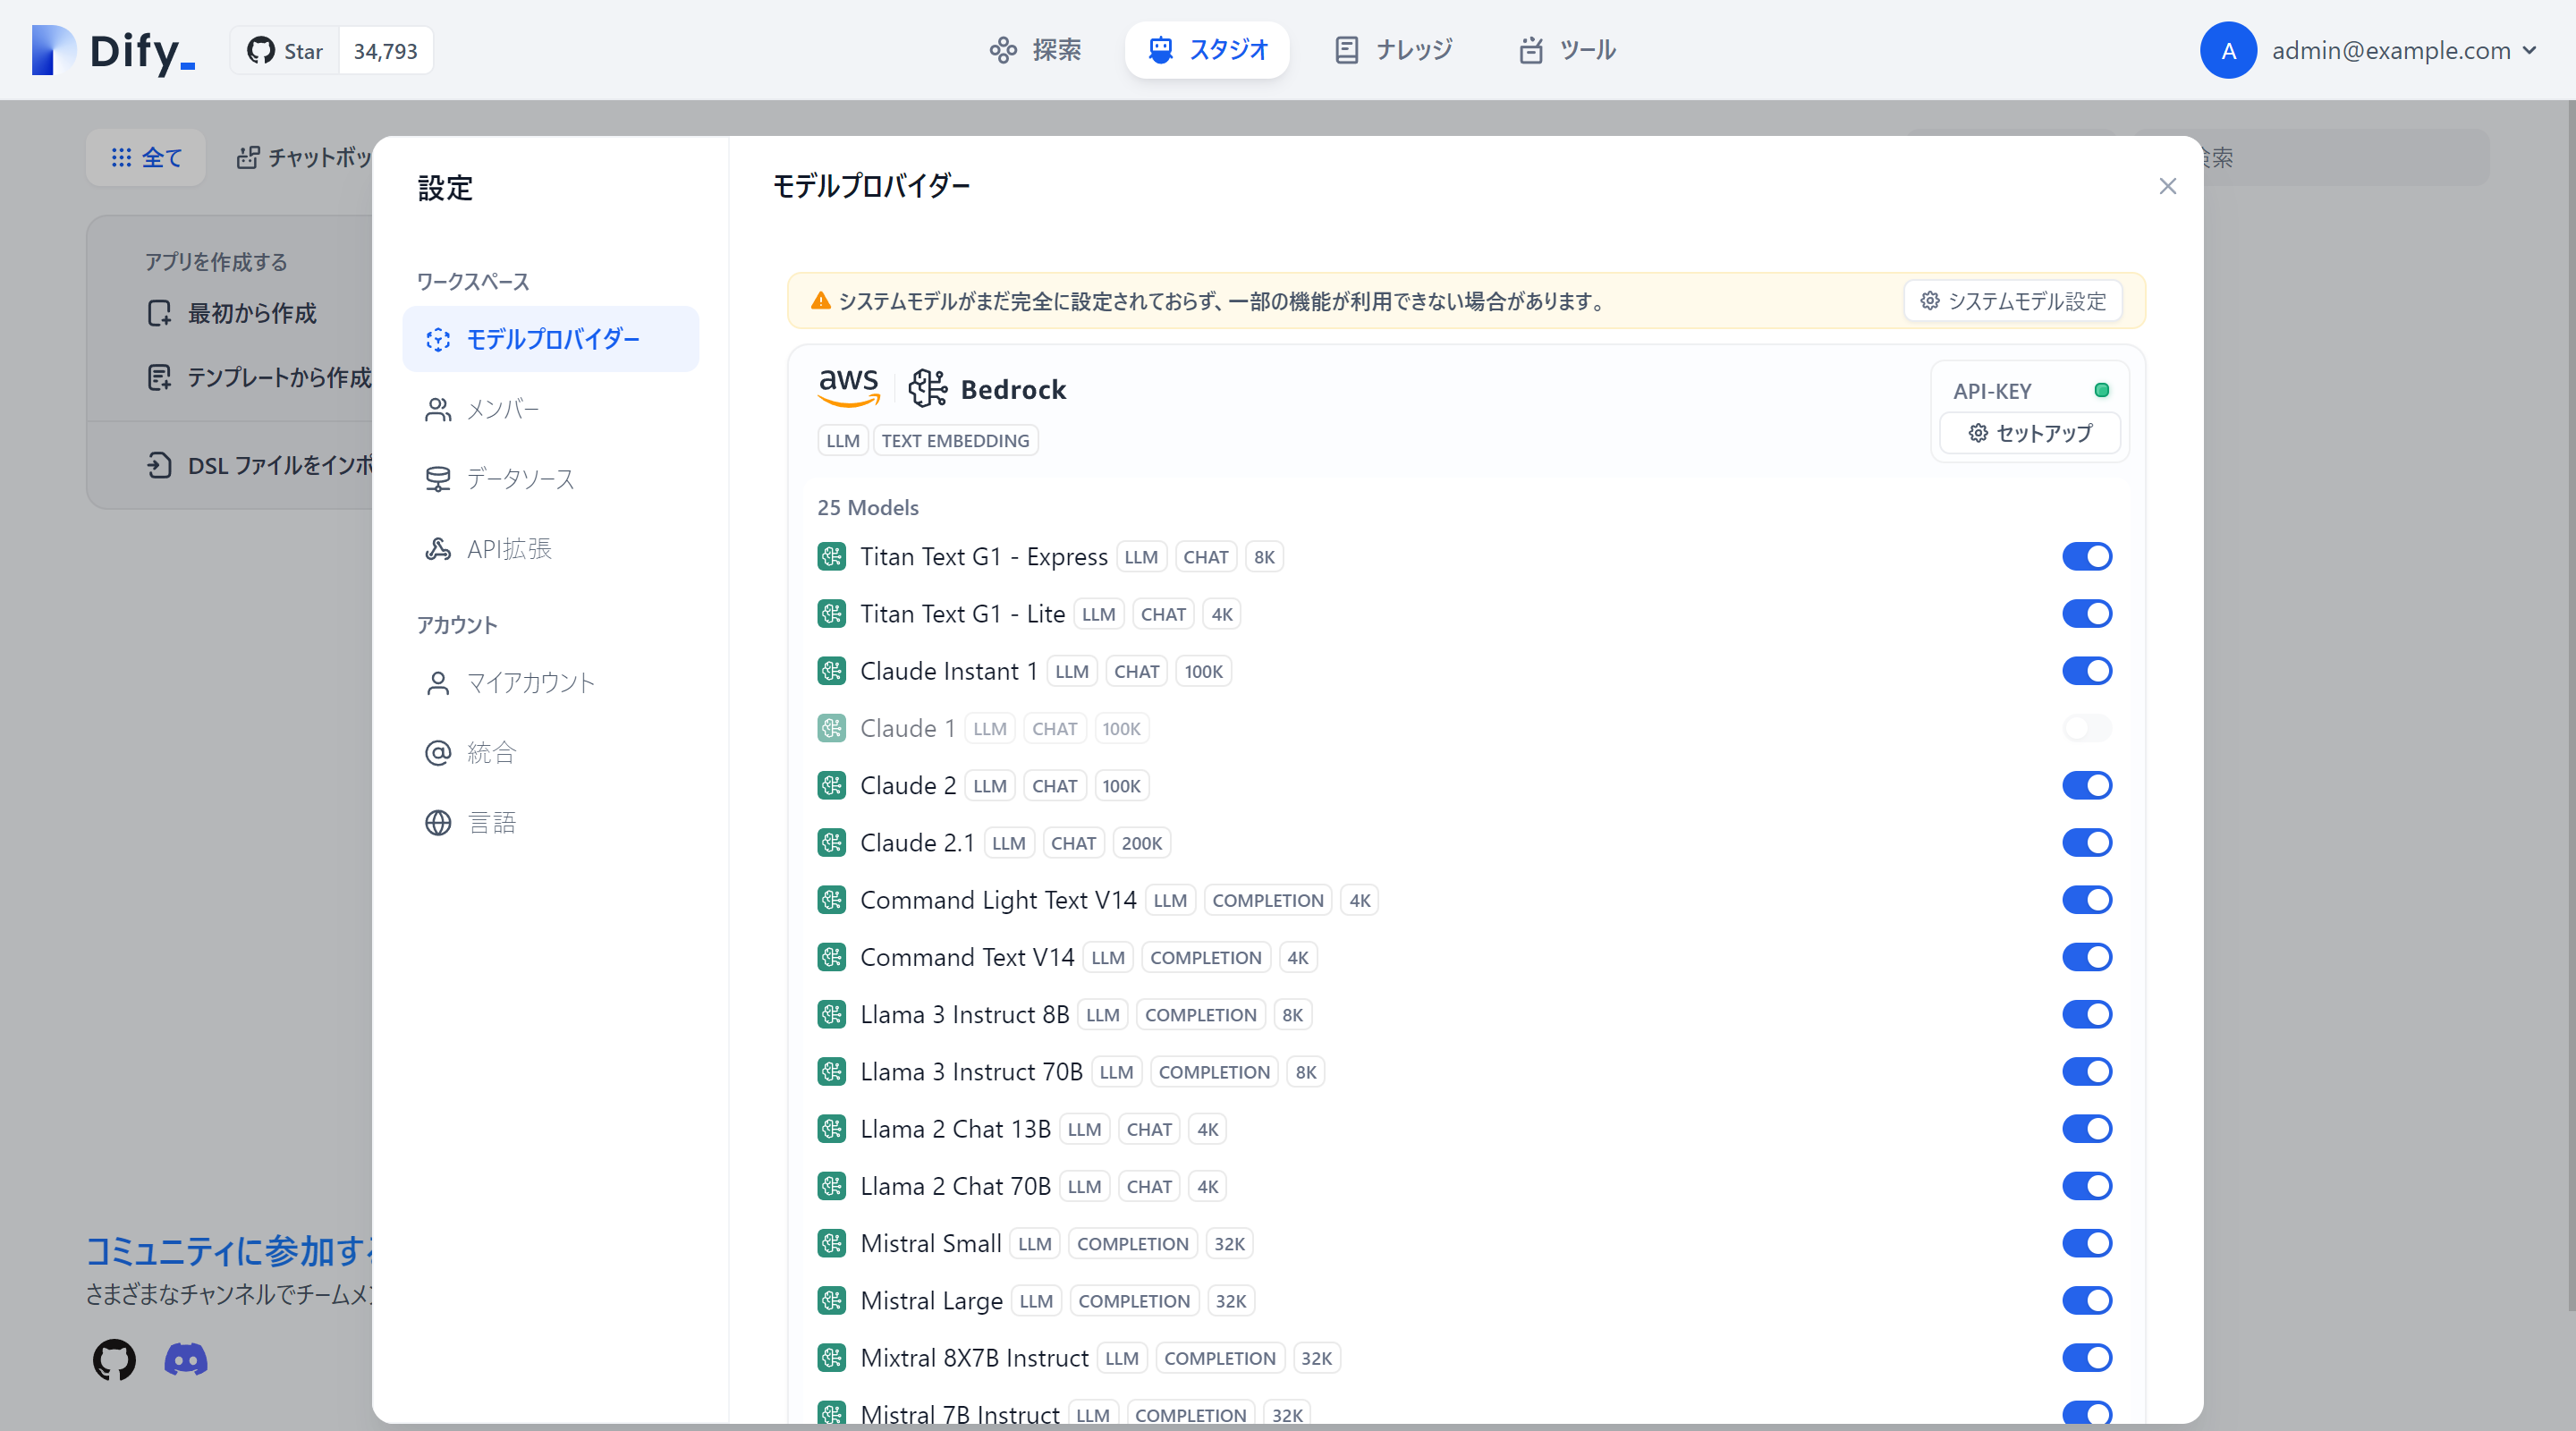The image size is (2576, 1431).
Task: Open the Discord community icon
Action: tap(185, 1359)
